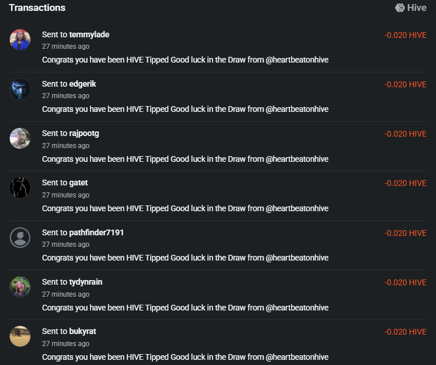Open the edgerik username link
Viewport: 436px width, 365px height.
[83, 84]
